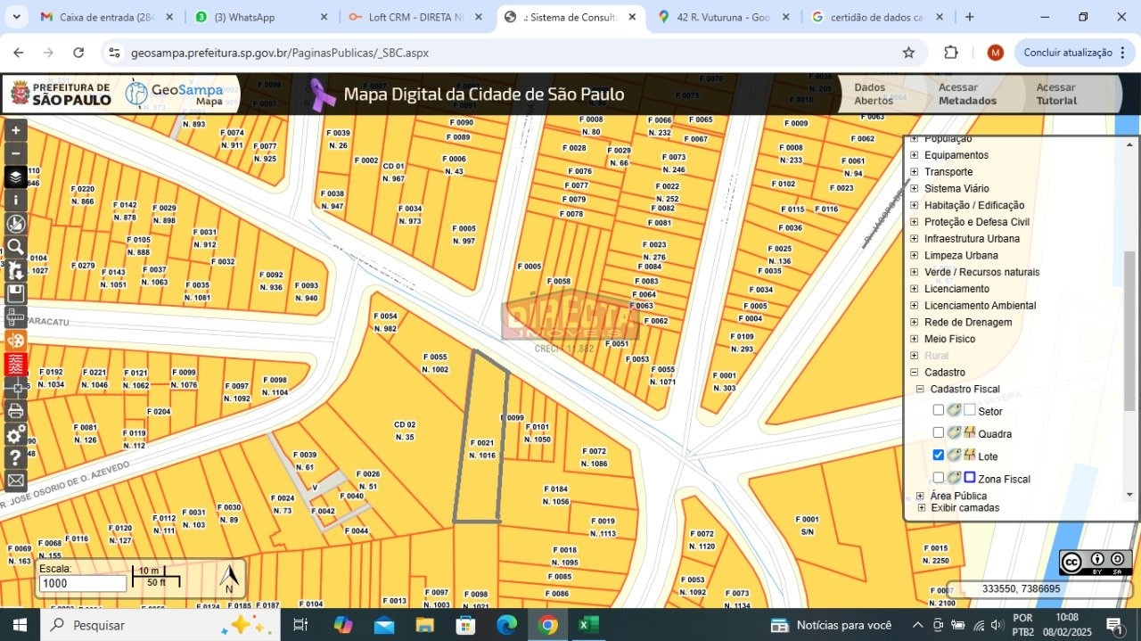Open the print map tool

pos(15,411)
